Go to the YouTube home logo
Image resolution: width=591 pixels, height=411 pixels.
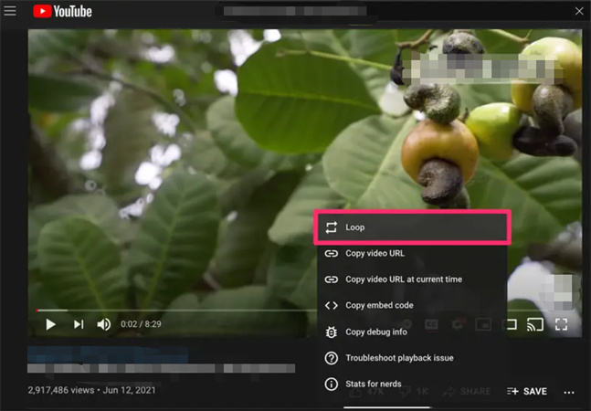coord(62,11)
